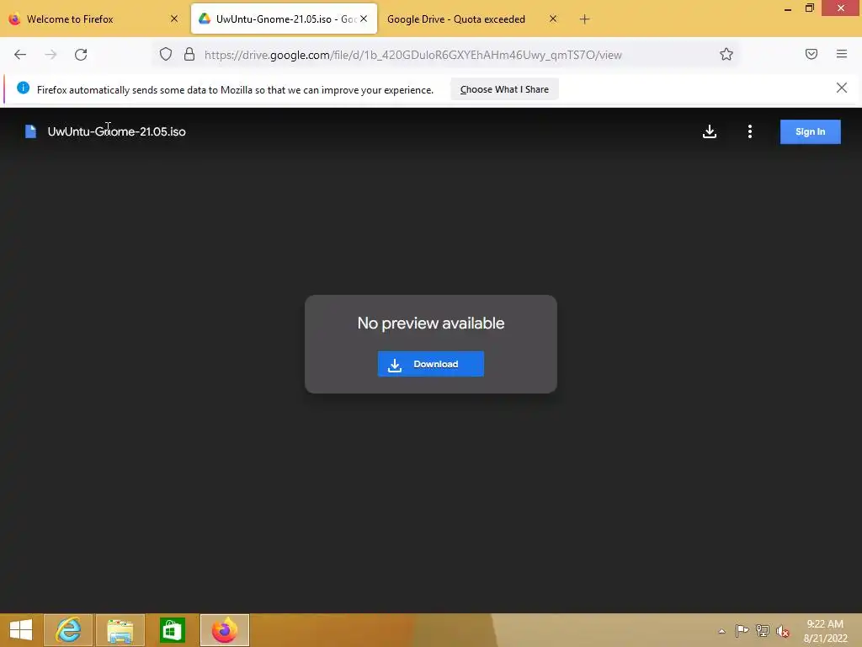This screenshot has height=647, width=862.
Task: Open Windows Store from taskbar
Action: [x=172, y=630]
